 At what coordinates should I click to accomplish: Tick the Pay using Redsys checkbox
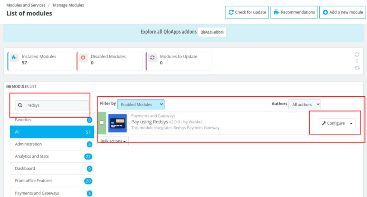(x=102, y=123)
